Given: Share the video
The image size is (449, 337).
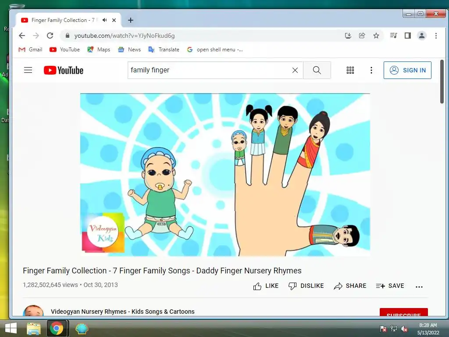Looking at the screenshot, I should [350, 286].
